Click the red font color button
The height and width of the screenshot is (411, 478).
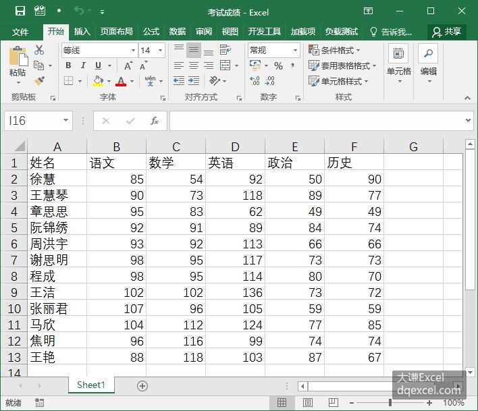pyautogui.click(x=121, y=81)
